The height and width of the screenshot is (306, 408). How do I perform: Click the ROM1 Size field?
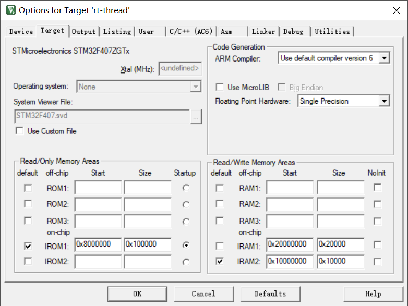[148, 188]
